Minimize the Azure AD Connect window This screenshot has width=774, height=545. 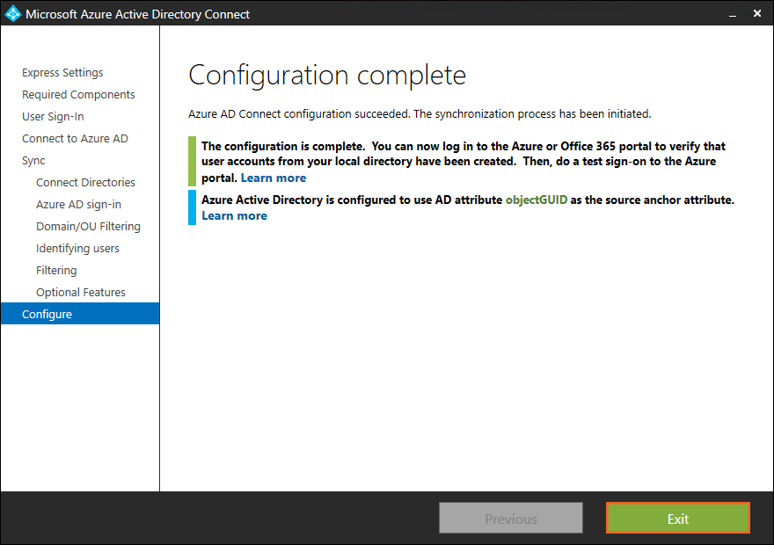coord(732,14)
